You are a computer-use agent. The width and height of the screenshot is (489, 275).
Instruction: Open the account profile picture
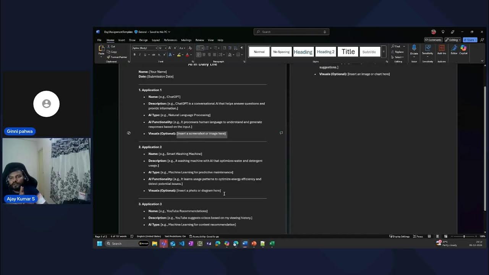433,32
